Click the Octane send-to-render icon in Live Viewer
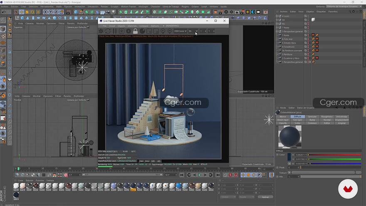Image resolution: width=366 pixels, height=206 pixels. (101, 31)
